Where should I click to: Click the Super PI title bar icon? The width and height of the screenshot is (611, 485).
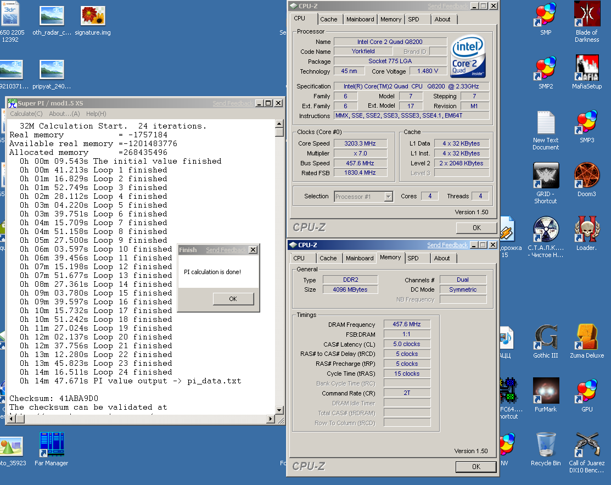(13, 103)
